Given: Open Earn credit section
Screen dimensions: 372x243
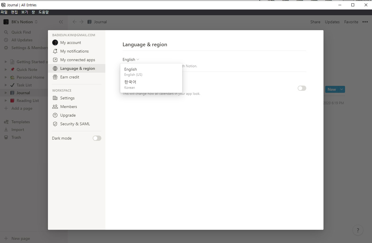Looking at the screenshot, I should click(x=77, y=77).
